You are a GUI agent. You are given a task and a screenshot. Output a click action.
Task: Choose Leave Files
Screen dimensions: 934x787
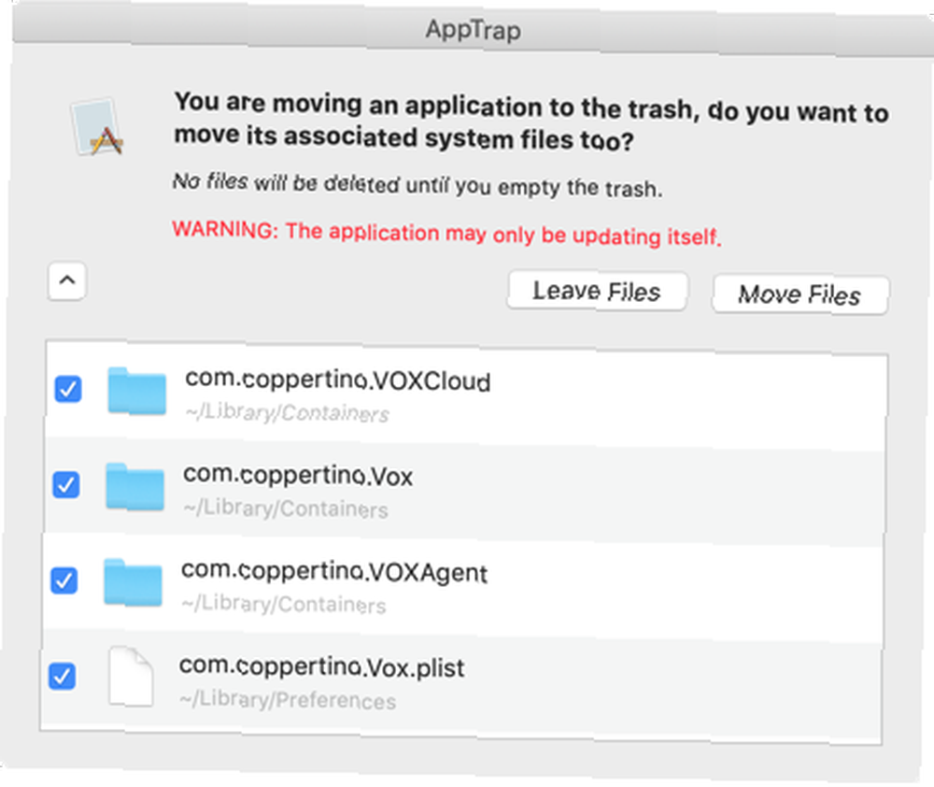coord(598,291)
